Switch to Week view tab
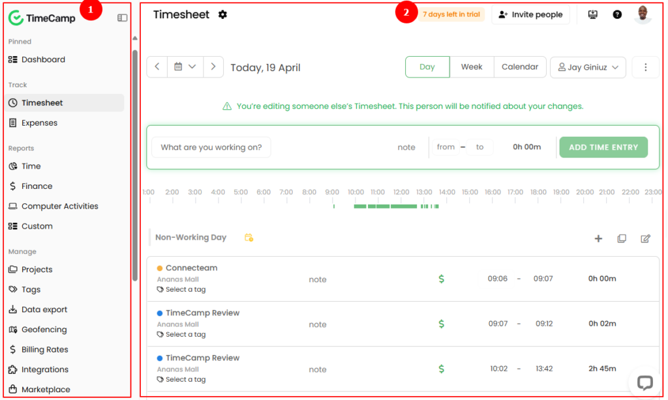668x400 pixels. click(x=472, y=67)
